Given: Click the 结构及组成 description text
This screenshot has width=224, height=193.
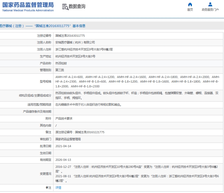Looking at the screenshot, I should click(137, 95).
